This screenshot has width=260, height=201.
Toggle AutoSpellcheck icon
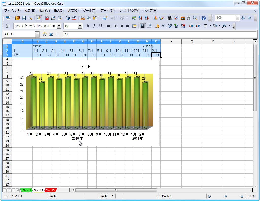coord(74,18)
